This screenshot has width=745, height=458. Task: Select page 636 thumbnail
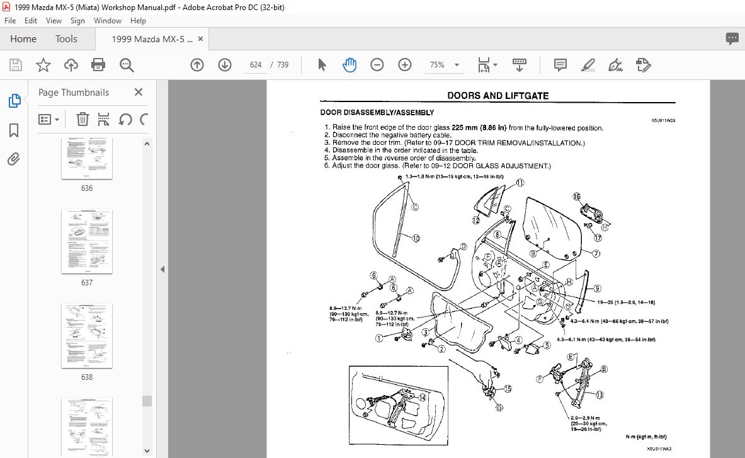click(87, 159)
